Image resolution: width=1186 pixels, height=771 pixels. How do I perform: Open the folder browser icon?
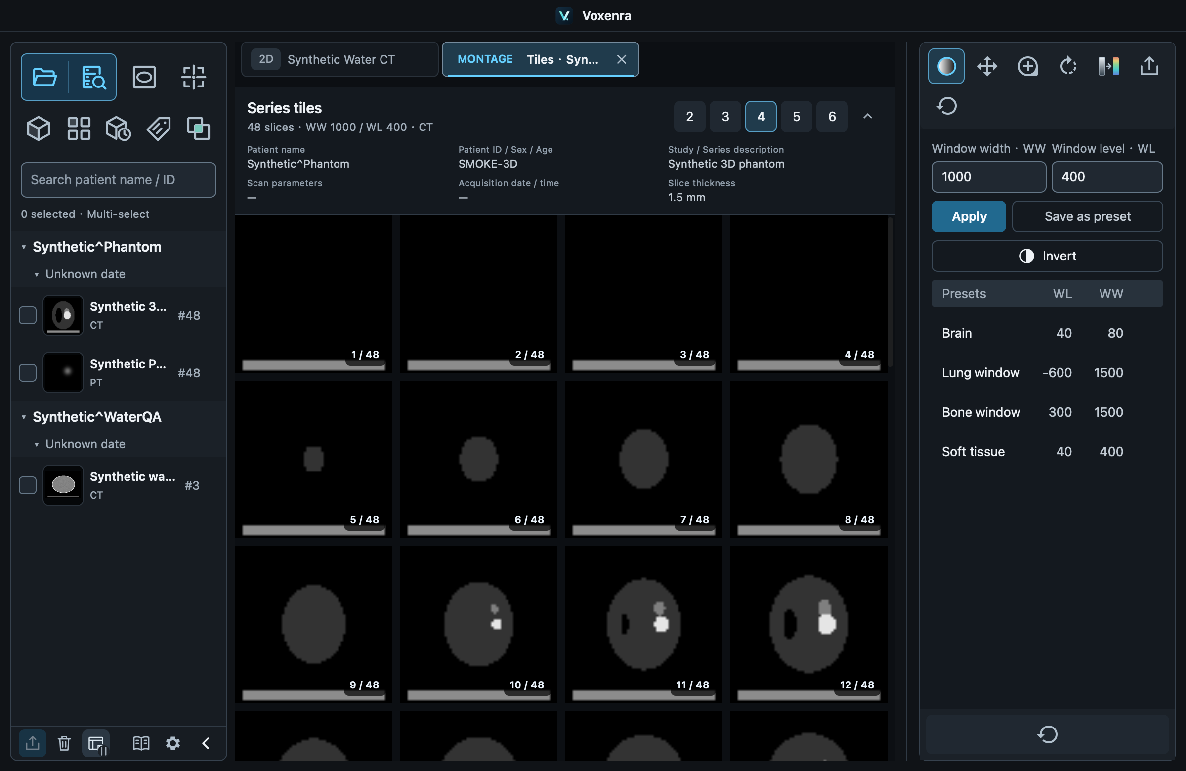(x=44, y=77)
